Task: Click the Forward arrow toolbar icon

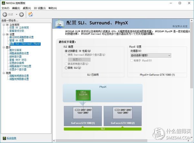Action: [x=21, y=14]
